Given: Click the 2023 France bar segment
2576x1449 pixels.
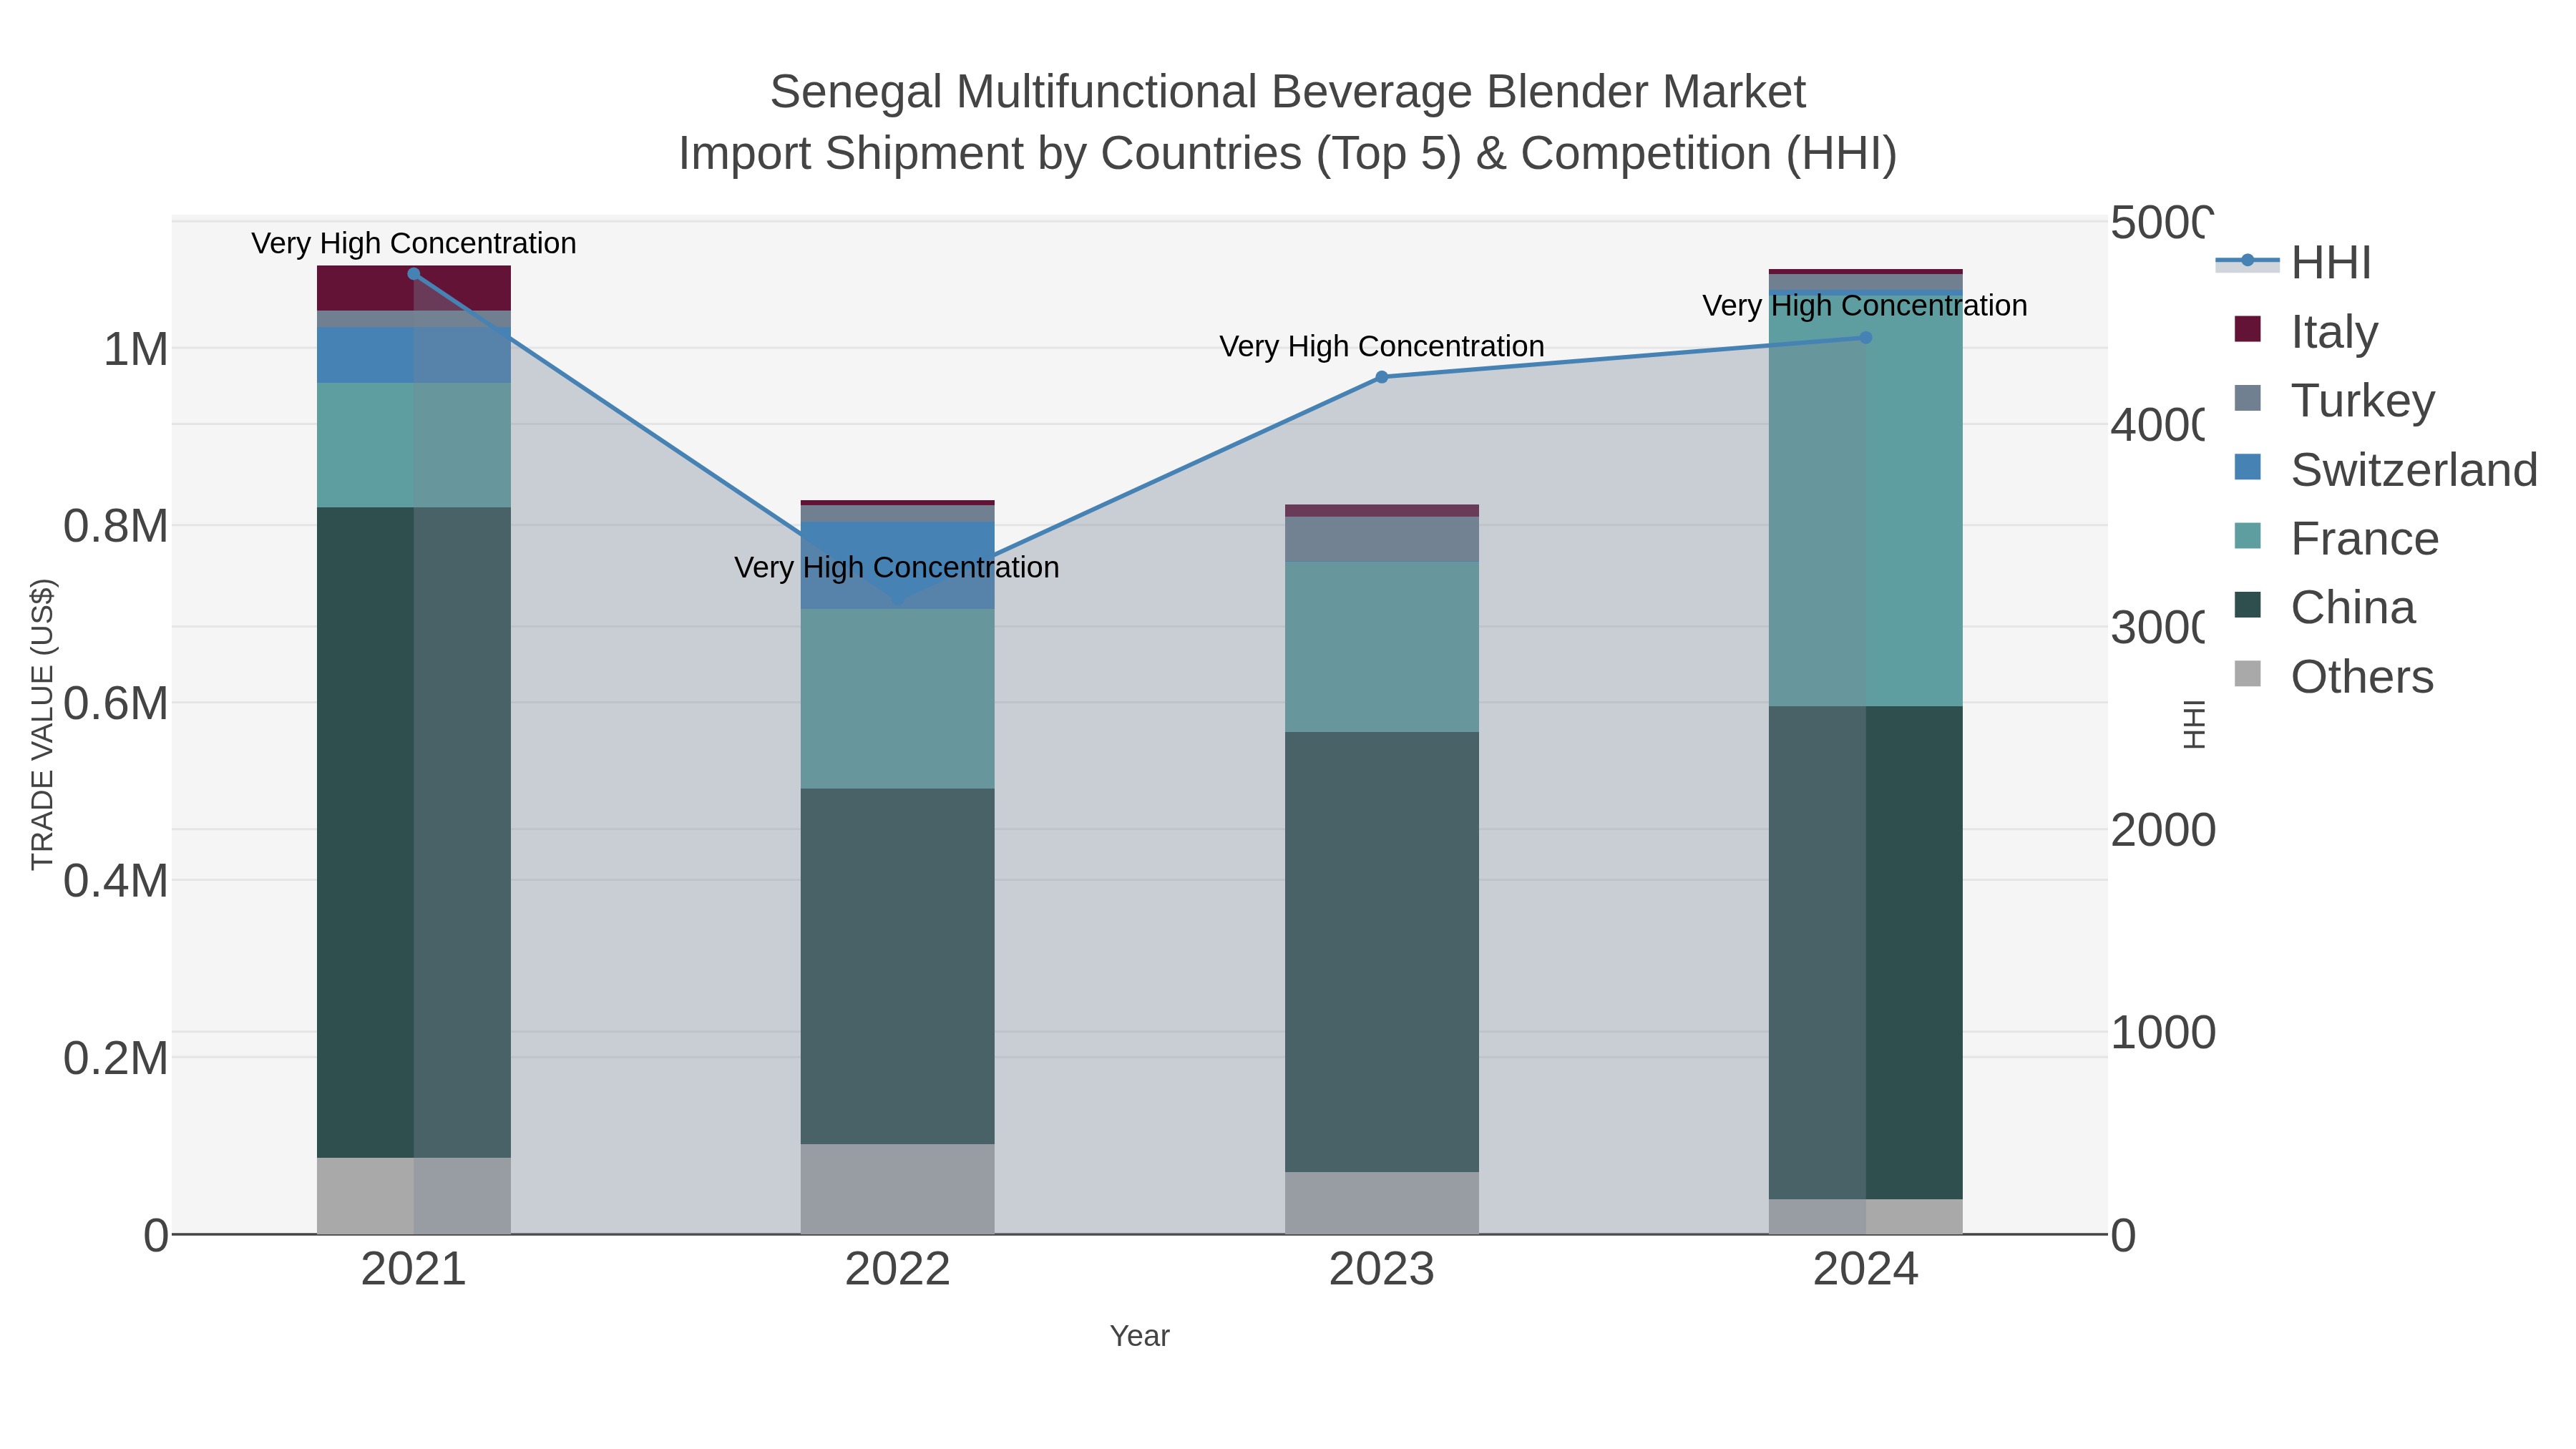Looking at the screenshot, I should (1382, 647).
